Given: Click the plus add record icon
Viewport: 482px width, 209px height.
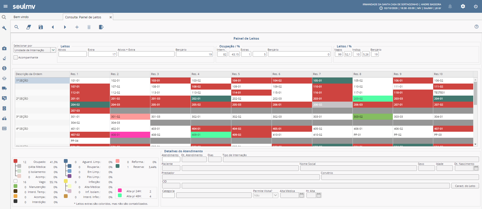Looking at the screenshot, I should (x=77, y=27).
